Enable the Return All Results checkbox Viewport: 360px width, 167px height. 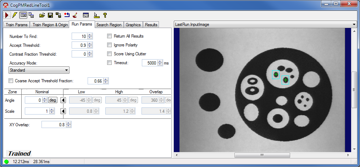[x=110, y=36]
